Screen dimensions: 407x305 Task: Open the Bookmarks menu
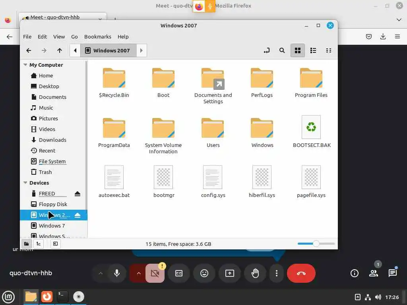point(98,37)
